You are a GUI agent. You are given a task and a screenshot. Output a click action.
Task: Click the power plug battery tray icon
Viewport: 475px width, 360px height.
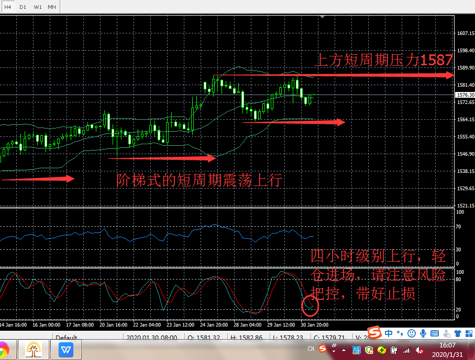[394, 350]
